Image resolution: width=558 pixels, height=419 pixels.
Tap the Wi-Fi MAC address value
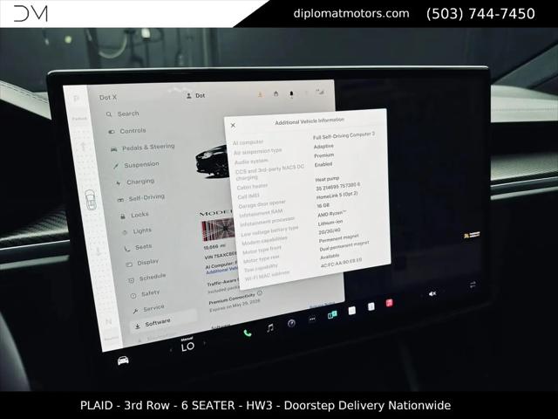pyautogui.click(x=341, y=262)
